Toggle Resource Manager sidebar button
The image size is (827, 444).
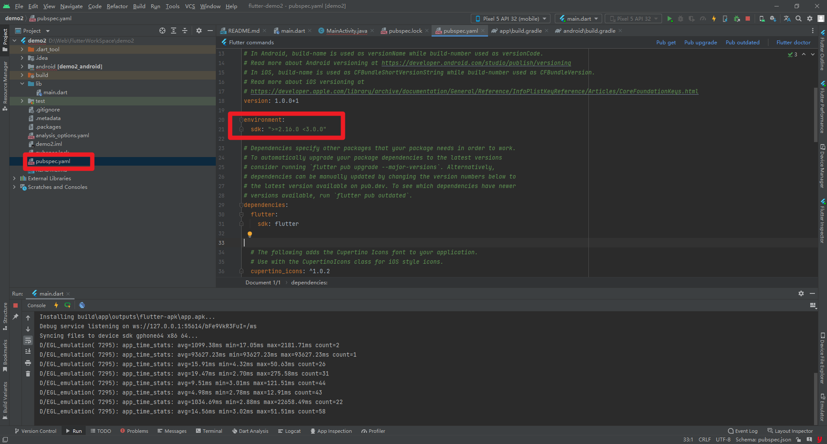(5, 86)
